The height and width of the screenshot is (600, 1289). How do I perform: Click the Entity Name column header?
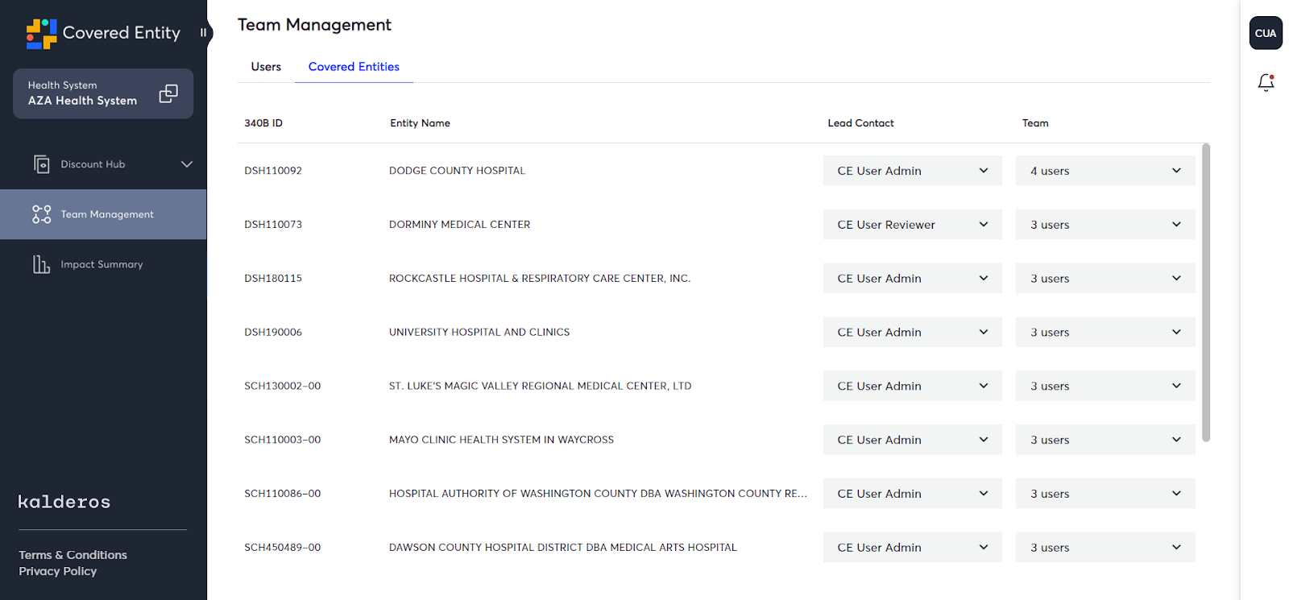420,123
